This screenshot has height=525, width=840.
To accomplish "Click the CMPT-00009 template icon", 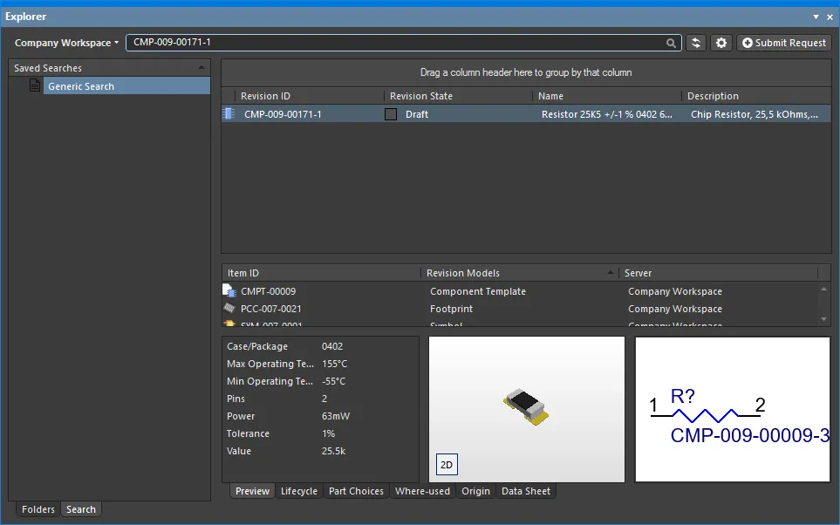I will 229,291.
